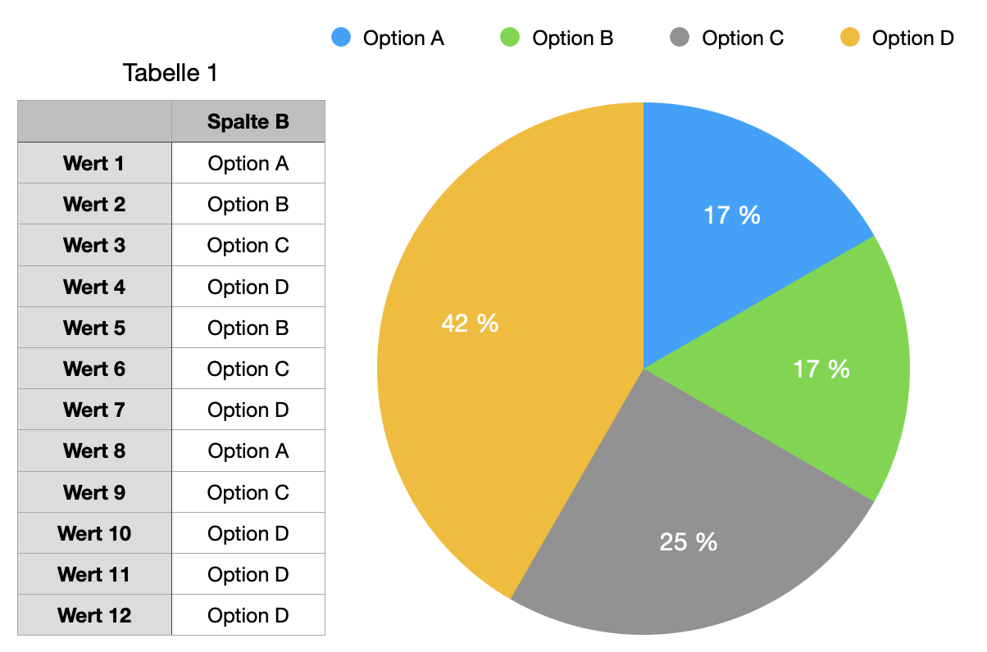
Task: Click the Option B legend label text
Action: click(573, 38)
